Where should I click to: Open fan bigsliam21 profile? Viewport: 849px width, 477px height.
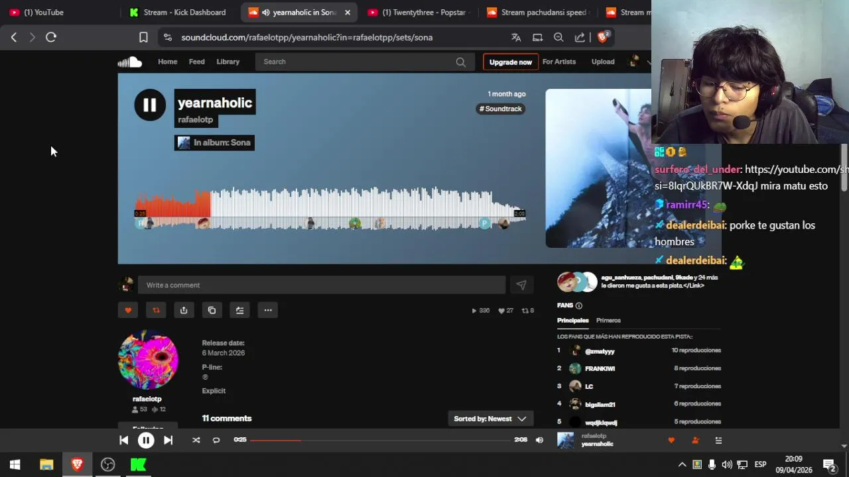[x=600, y=404]
